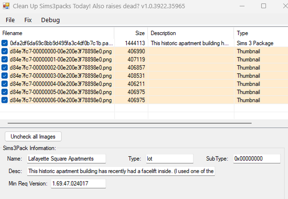Sort list by Filename column header
Image resolution: width=288 pixels, height=199 pixels.
click(x=57, y=33)
